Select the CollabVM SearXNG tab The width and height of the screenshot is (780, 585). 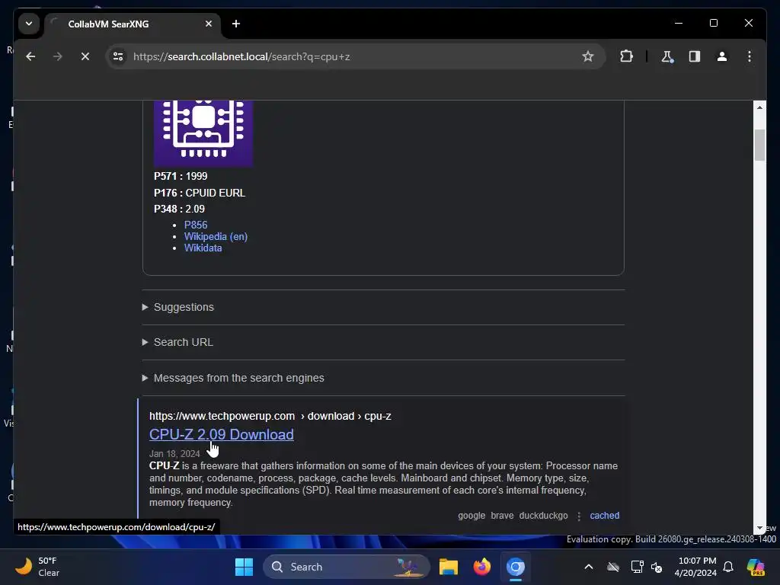click(x=133, y=24)
